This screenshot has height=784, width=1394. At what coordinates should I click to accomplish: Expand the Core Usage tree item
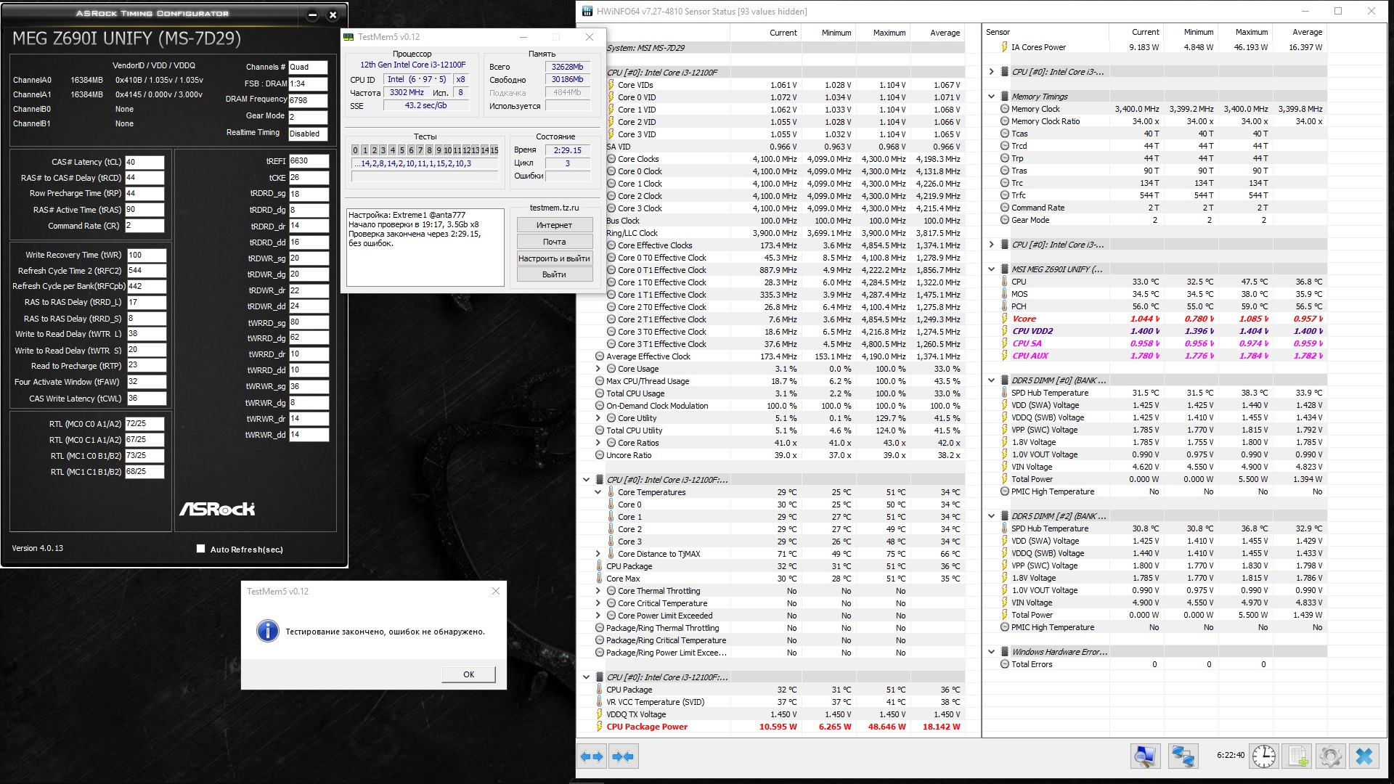click(x=598, y=369)
